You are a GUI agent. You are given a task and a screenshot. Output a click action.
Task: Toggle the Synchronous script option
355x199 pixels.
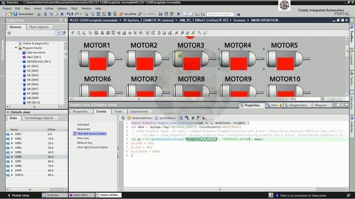165,118
